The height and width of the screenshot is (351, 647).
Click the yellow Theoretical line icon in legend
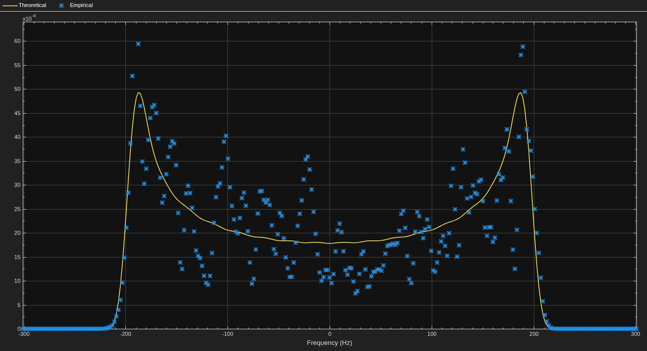[x=10, y=6]
